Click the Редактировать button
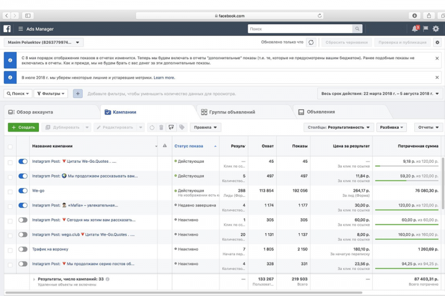This screenshot has width=445, height=296. point(115,128)
